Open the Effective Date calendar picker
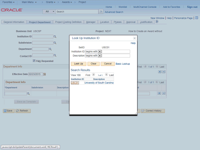The image size is (200, 150). tap(44, 74)
